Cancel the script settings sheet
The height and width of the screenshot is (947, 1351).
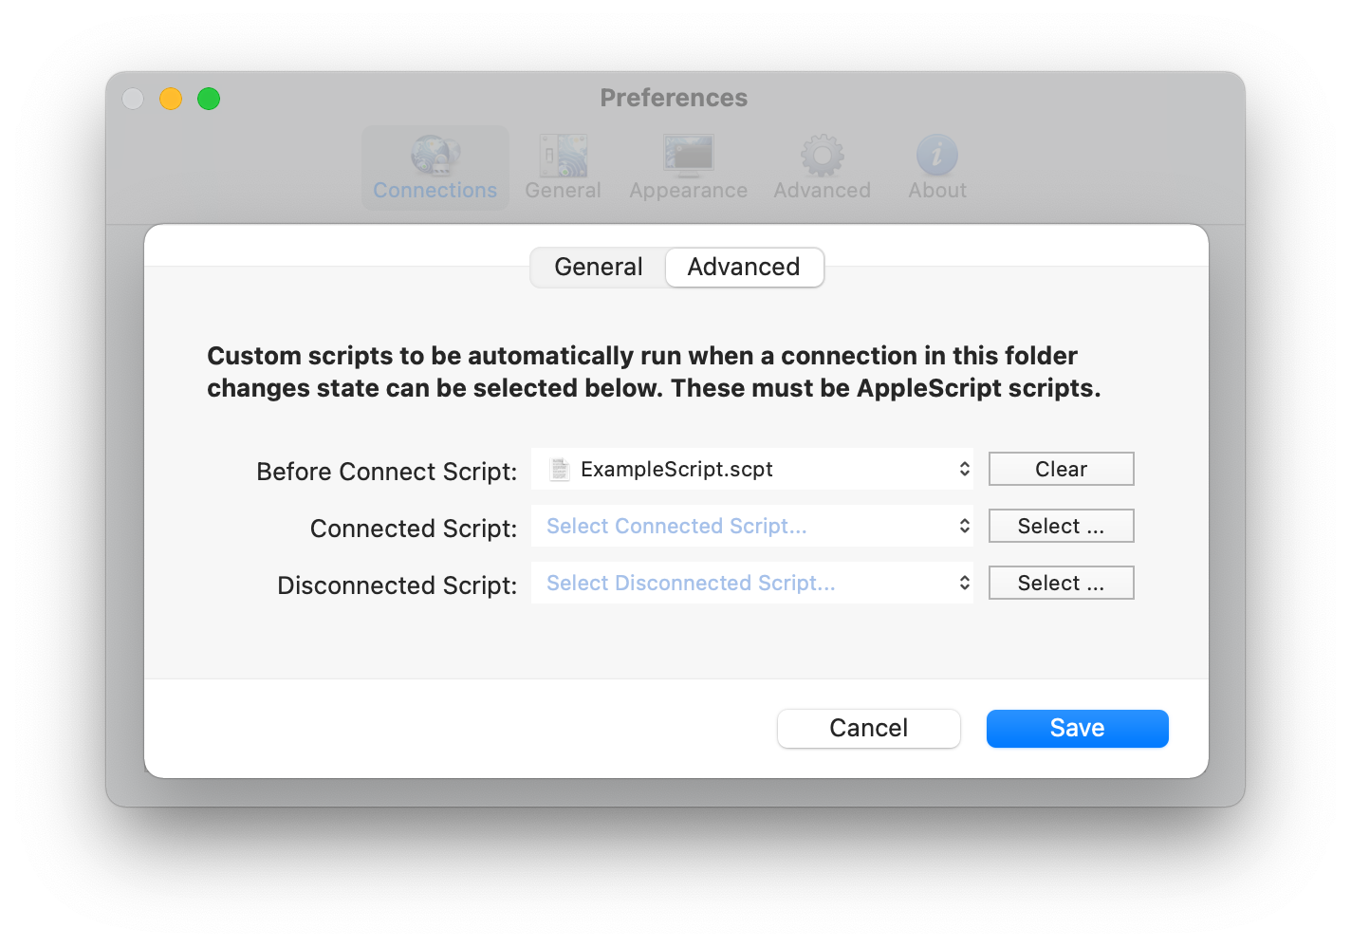868,728
